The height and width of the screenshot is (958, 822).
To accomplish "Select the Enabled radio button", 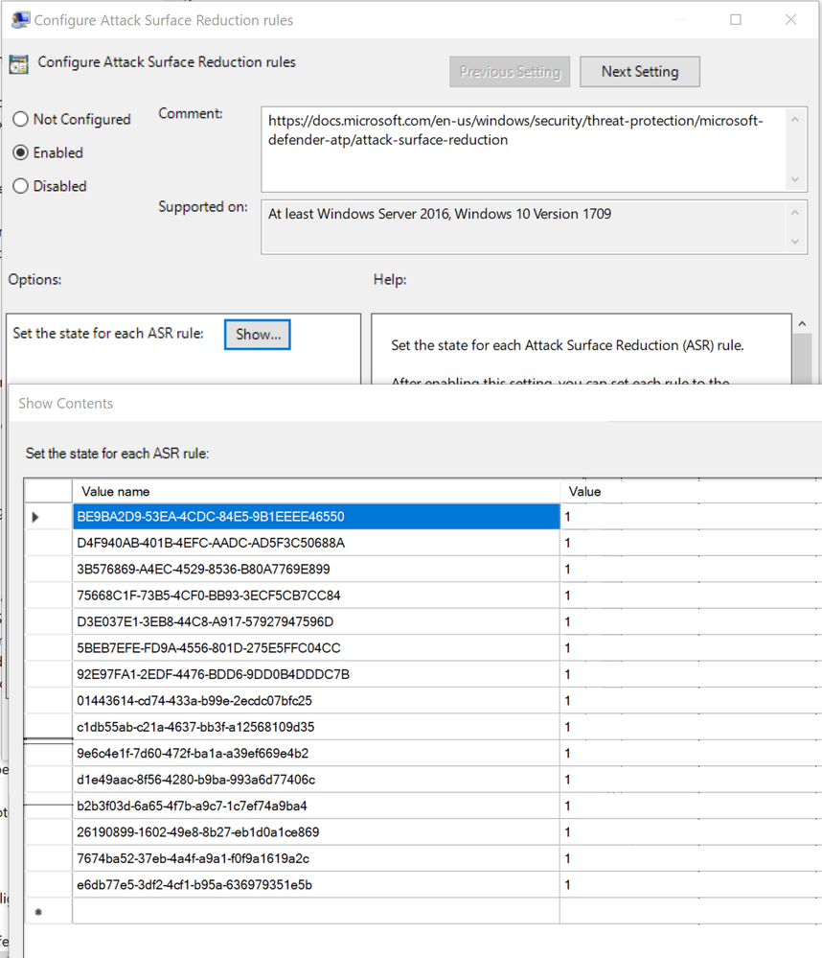I will pos(21,152).
